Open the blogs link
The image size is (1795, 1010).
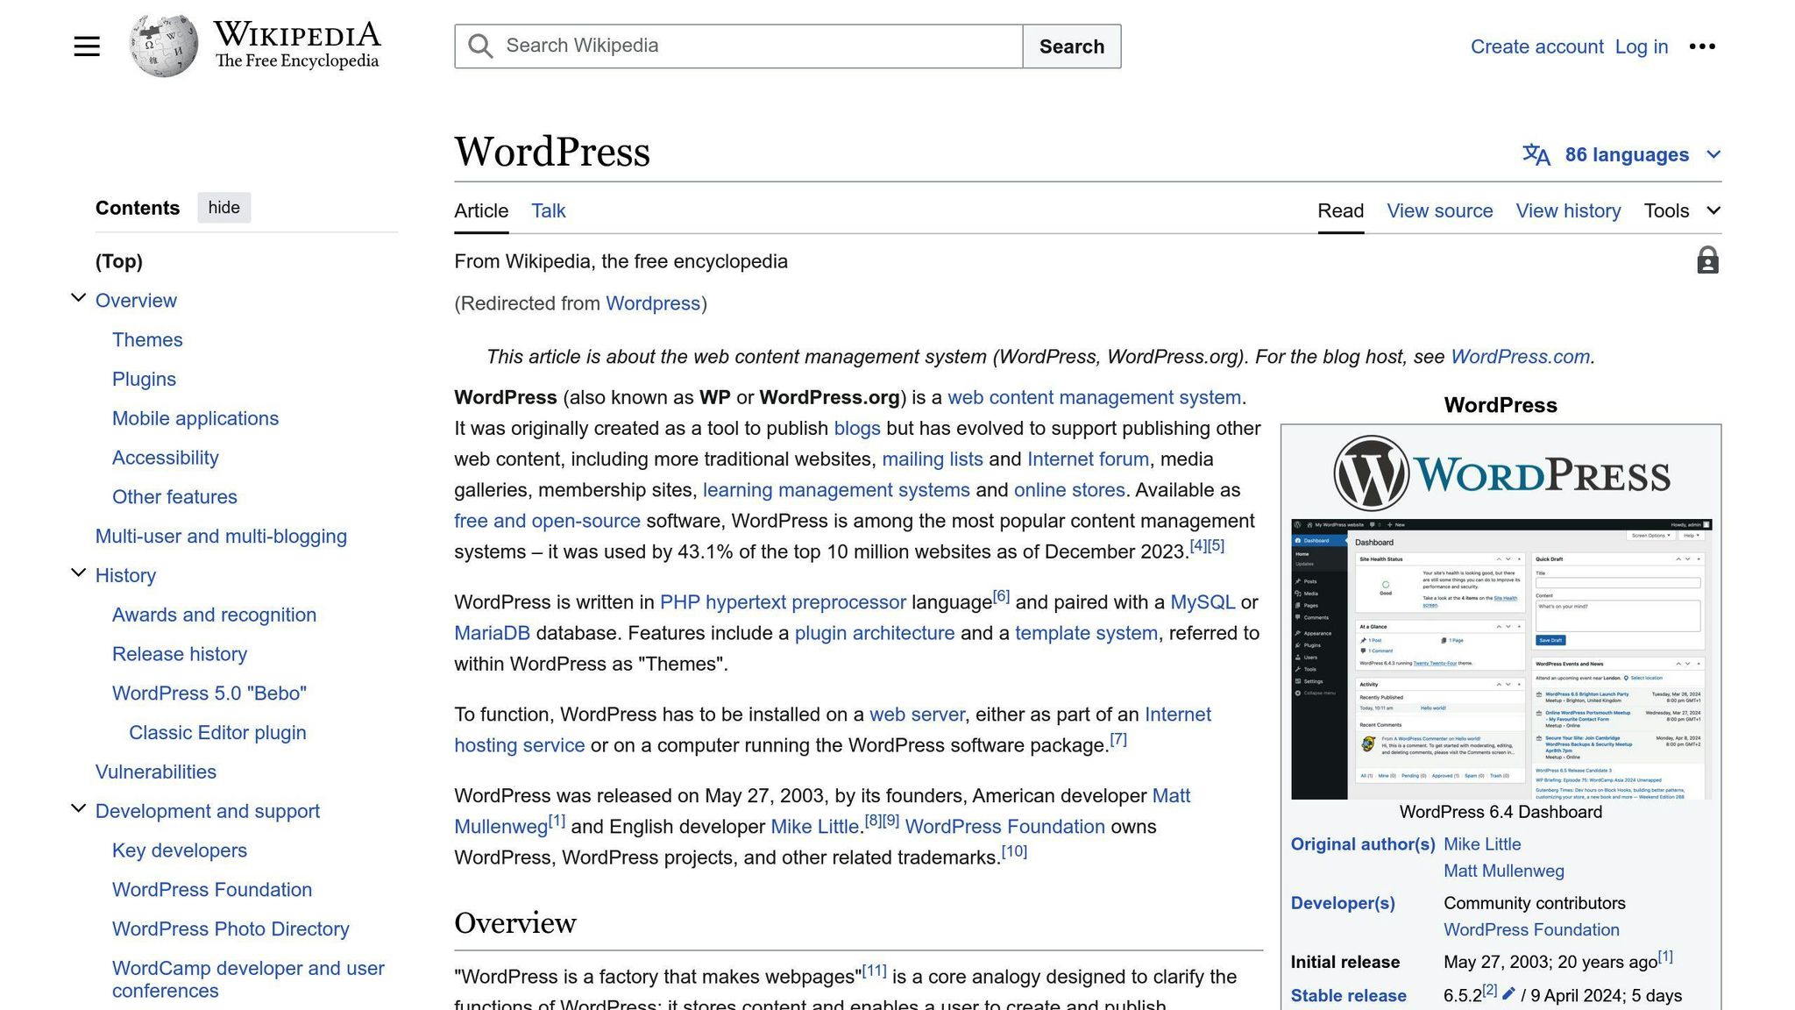point(857,429)
